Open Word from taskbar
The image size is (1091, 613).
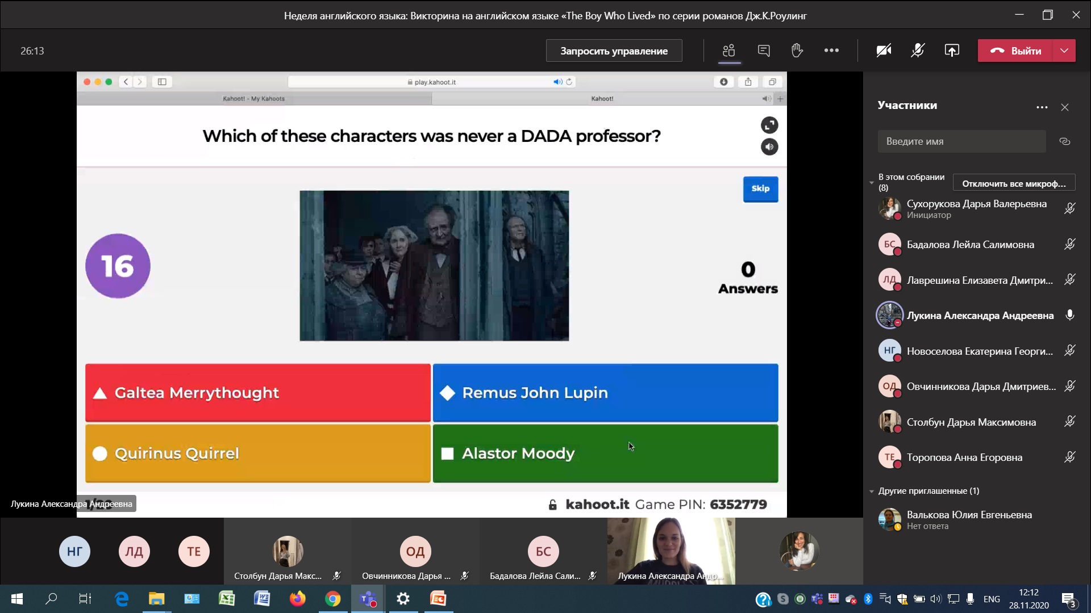(x=262, y=599)
